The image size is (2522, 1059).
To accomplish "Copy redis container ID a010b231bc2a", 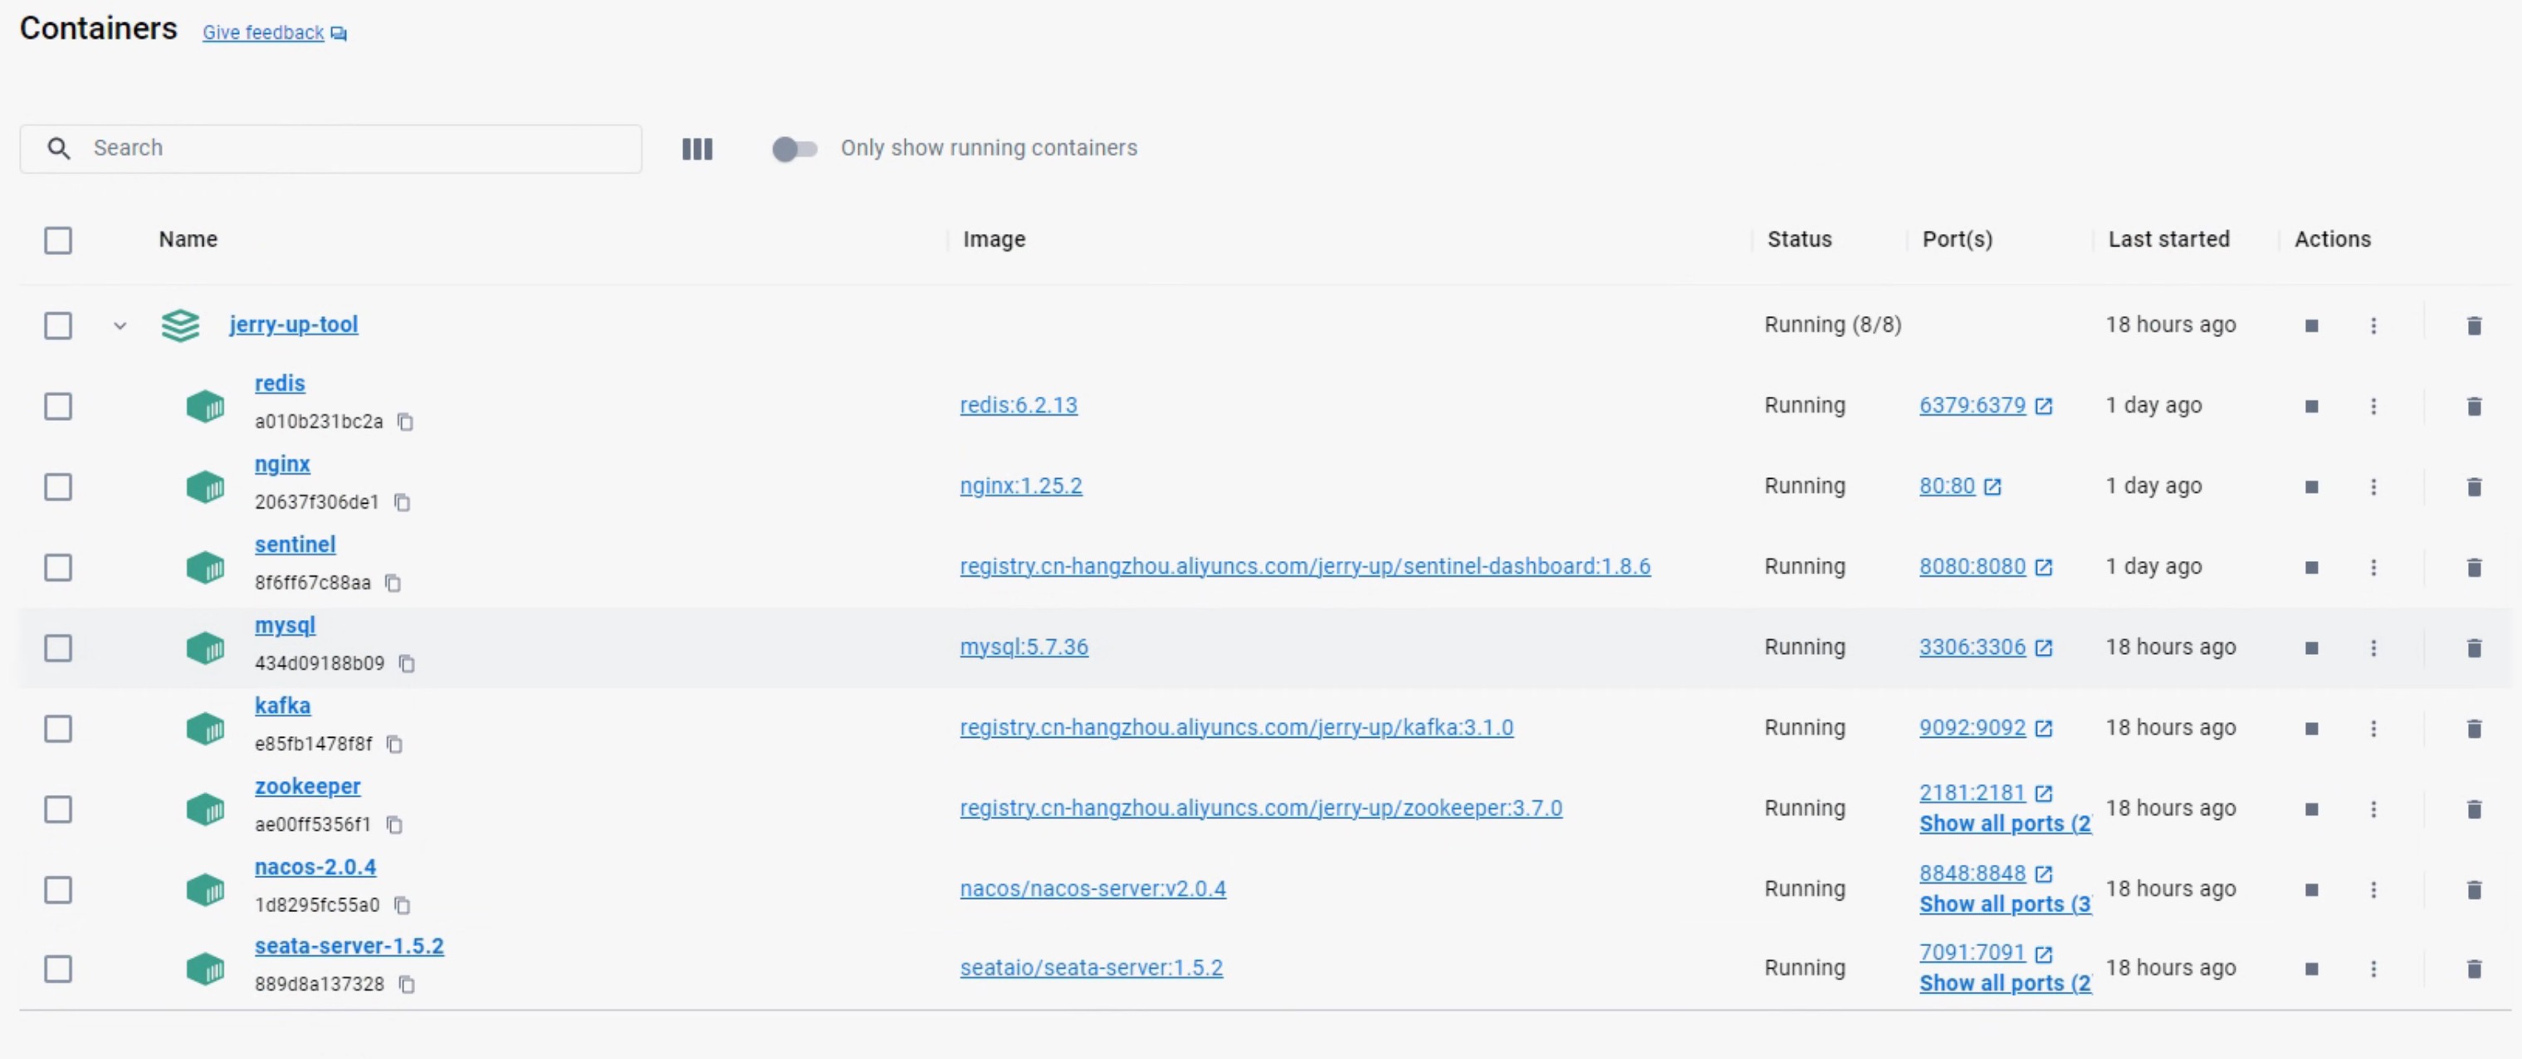I will (405, 422).
